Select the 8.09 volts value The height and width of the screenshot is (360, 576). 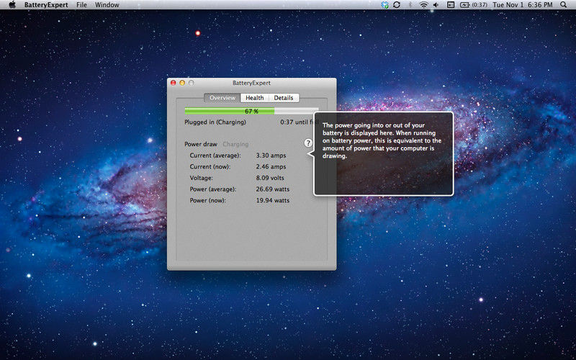pyautogui.click(x=270, y=178)
